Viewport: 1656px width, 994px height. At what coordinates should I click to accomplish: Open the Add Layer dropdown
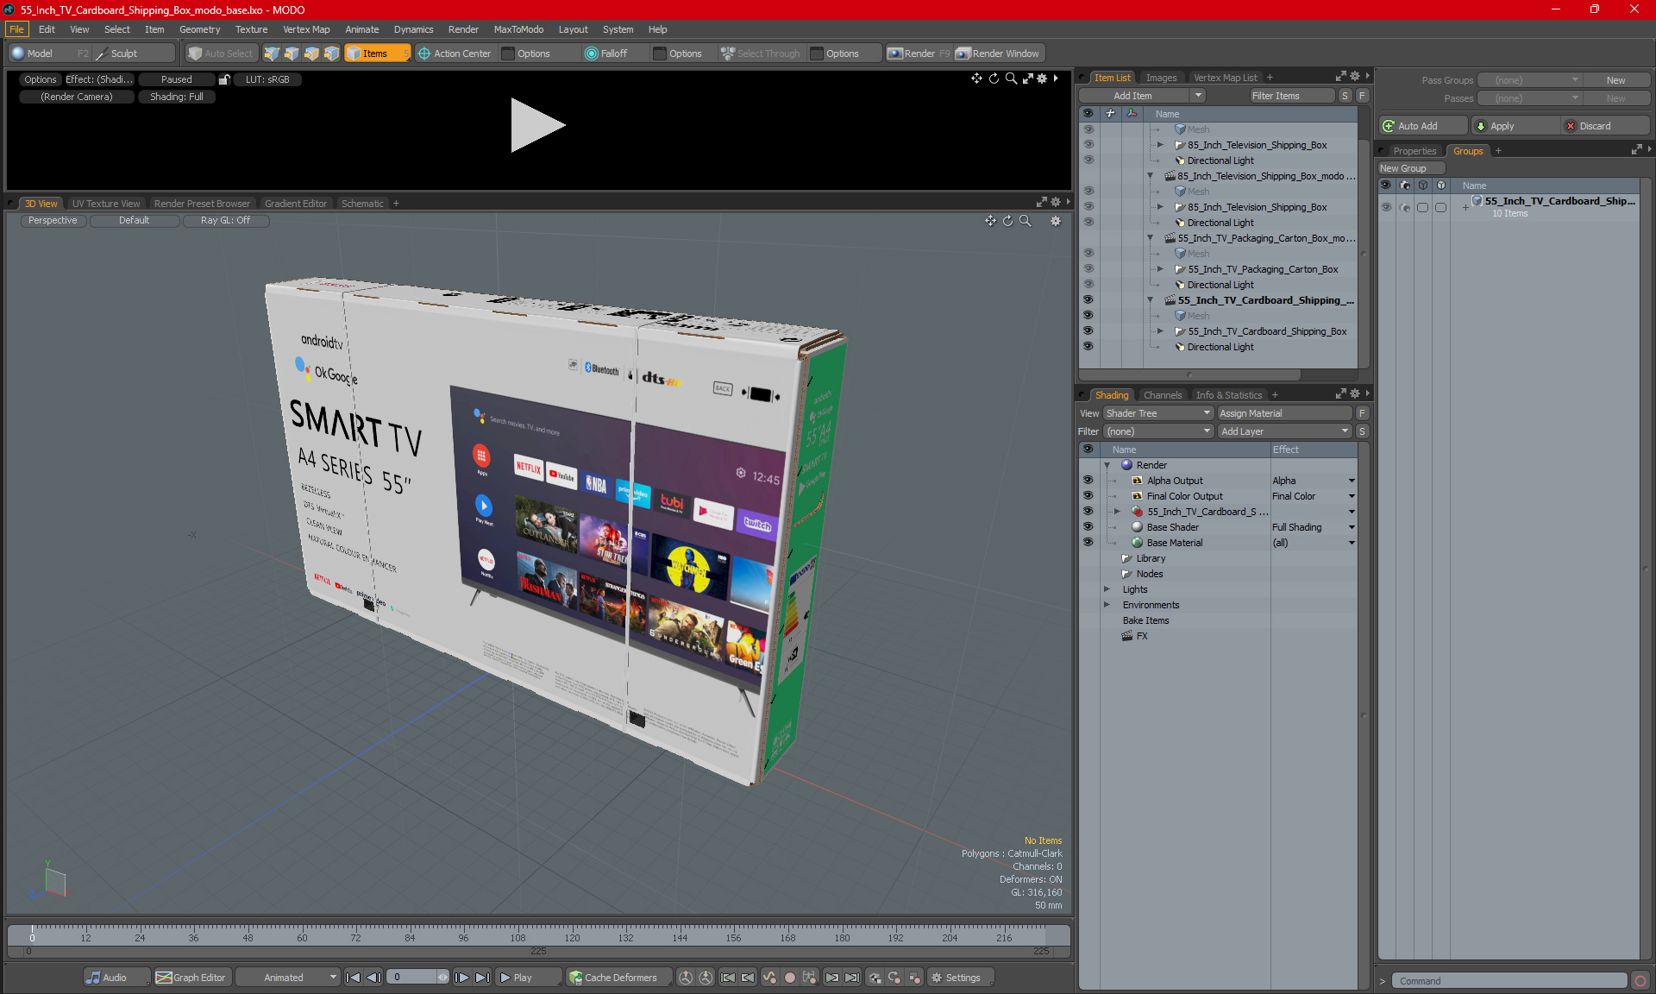(x=1284, y=431)
